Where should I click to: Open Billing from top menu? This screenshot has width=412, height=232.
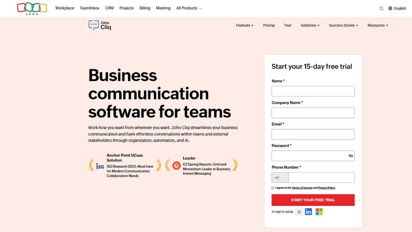[x=145, y=8]
